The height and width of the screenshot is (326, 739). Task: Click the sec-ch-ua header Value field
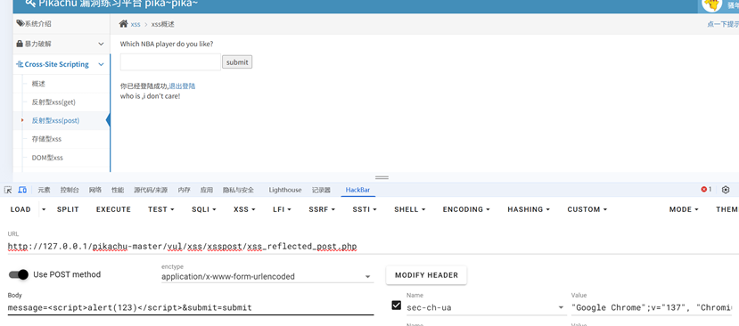pos(652,307)
